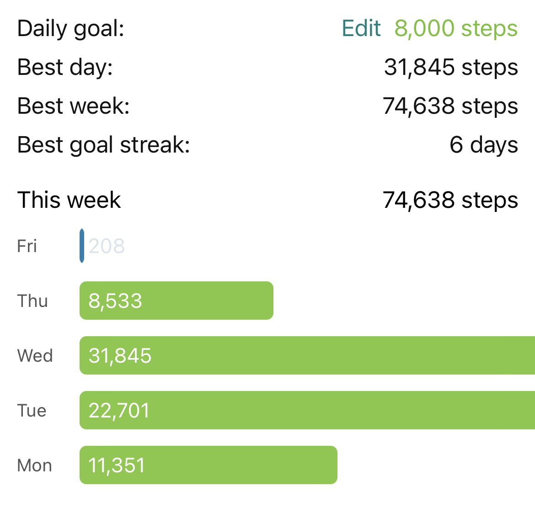535x507 pixels.
Task: Click the This week heading
Action: point(69,200)
